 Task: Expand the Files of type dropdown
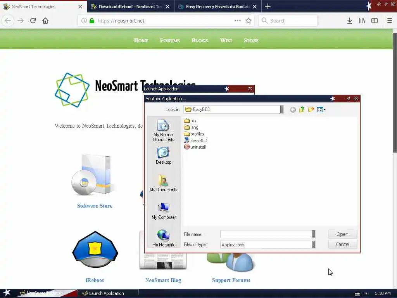[x=313, y=244]
